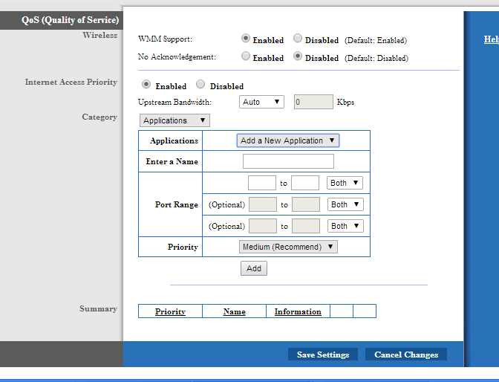This screenshot has height=382, width=499.
Task: Click the WMM Support: label
Action: pyautogui.click(x=165, y=39)
